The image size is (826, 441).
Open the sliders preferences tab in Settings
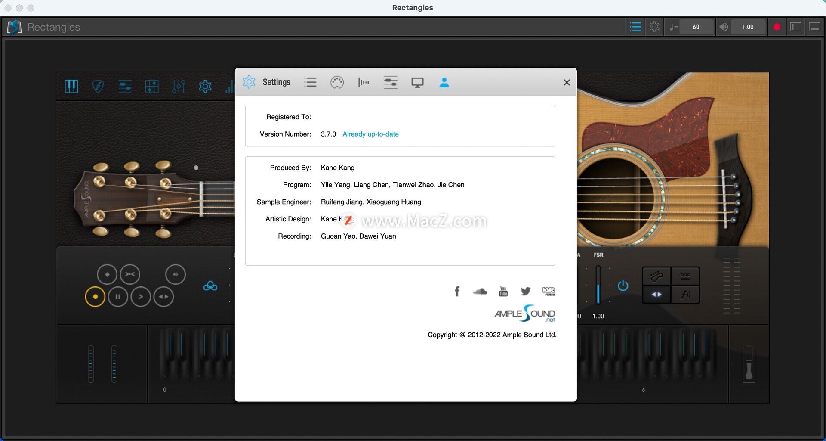(391, 82)
